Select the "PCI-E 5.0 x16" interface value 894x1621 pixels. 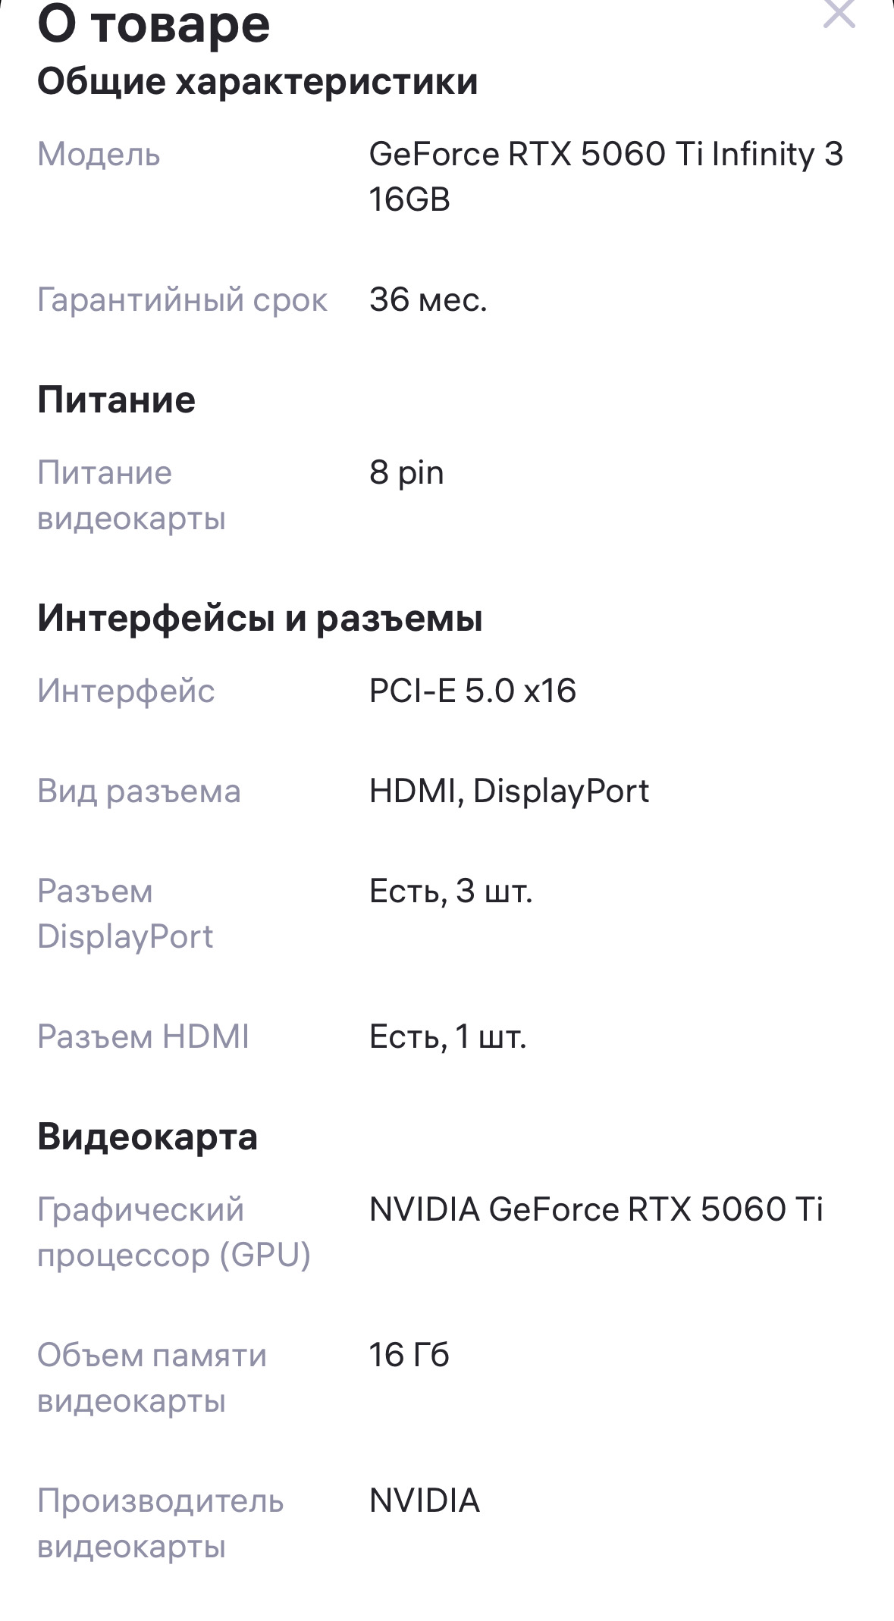(x=472, y=691)
